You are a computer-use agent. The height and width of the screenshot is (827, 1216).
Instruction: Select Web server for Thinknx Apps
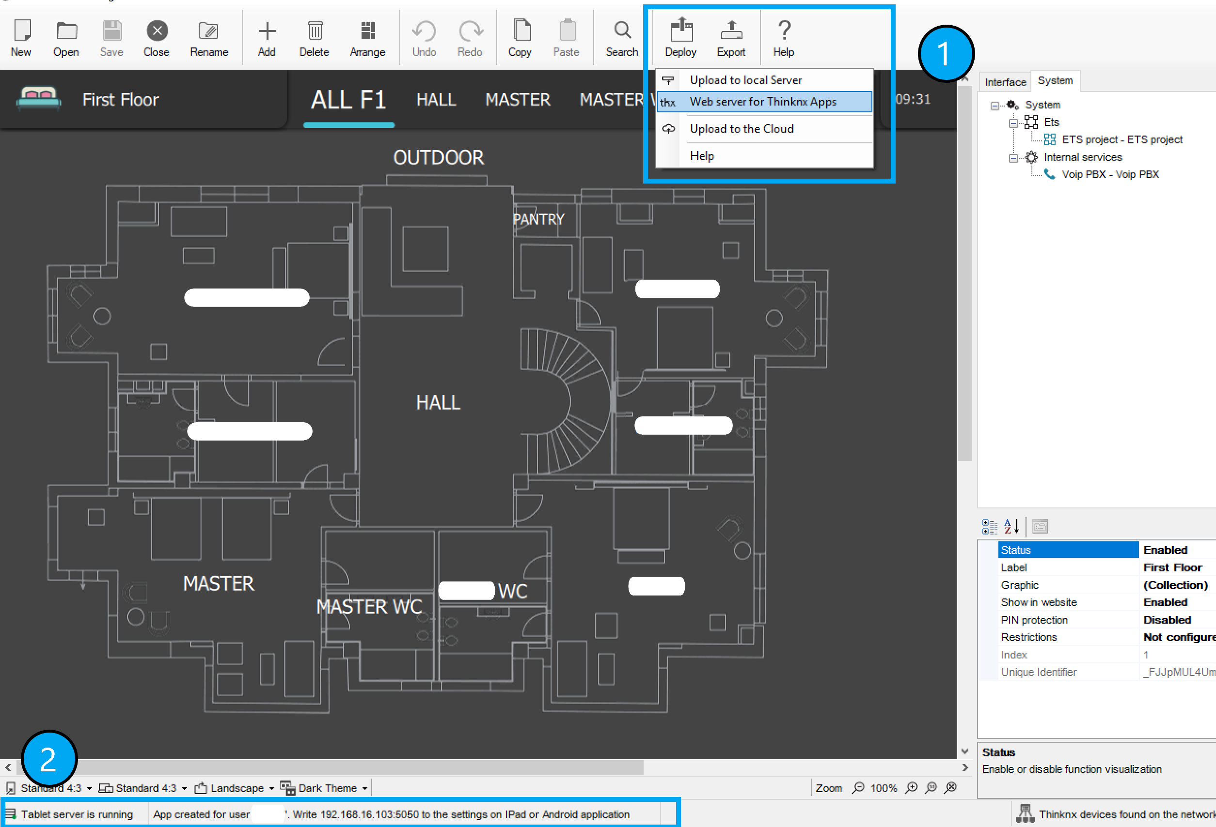tap(763, 101)
